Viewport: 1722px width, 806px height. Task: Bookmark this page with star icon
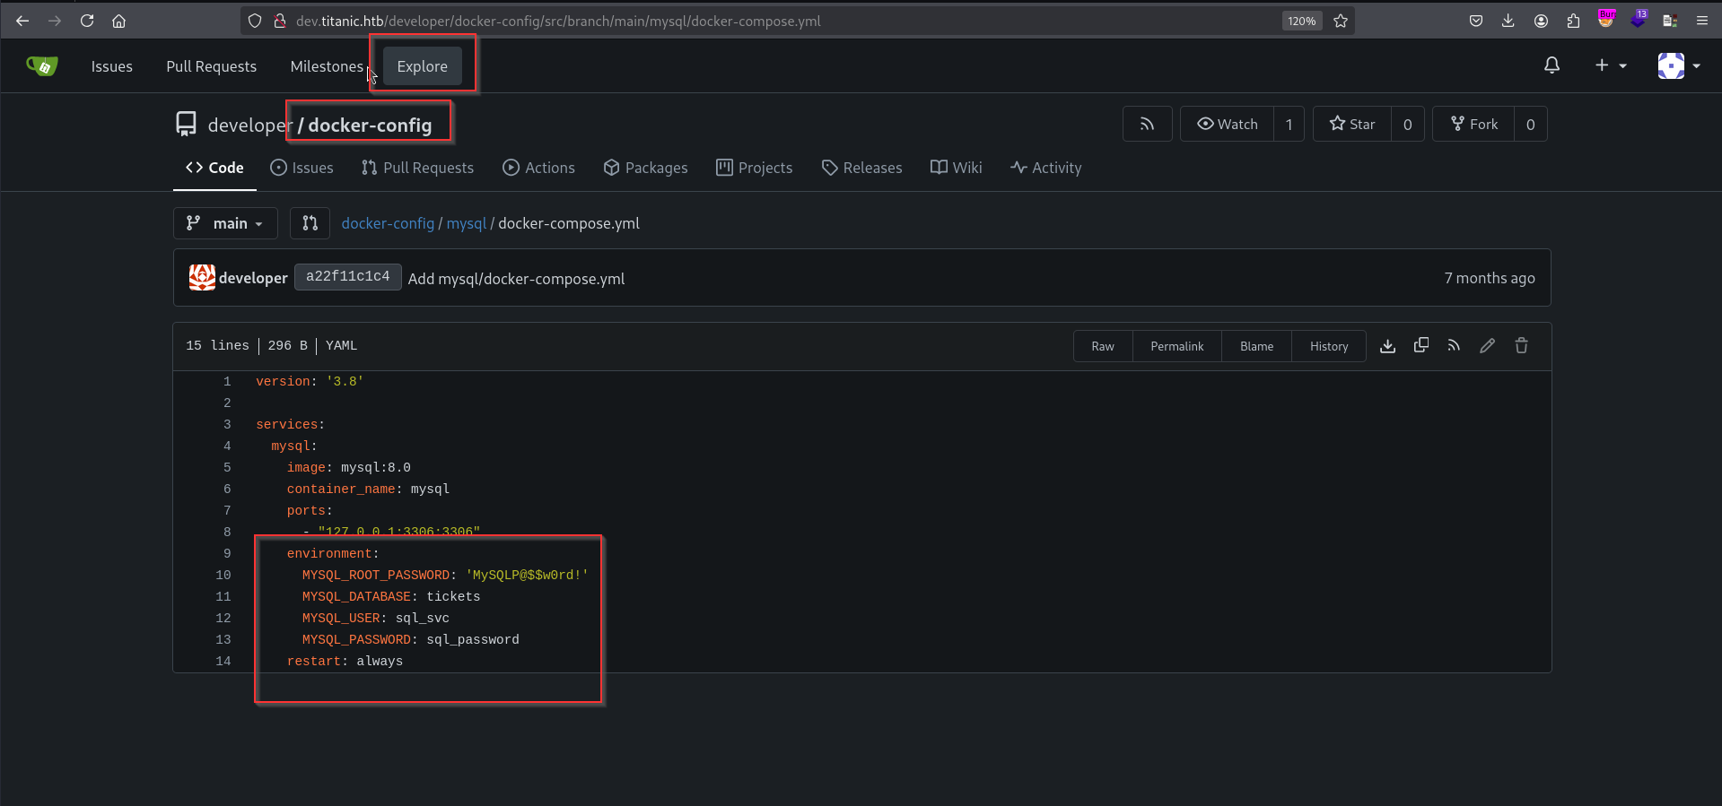(x=1341, y=21)
